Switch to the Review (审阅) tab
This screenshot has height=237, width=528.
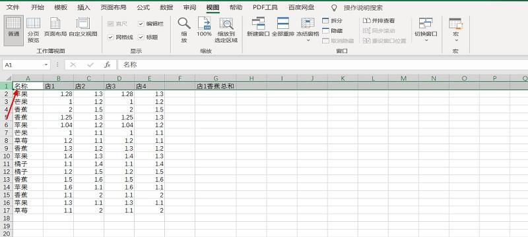(189, 7)
